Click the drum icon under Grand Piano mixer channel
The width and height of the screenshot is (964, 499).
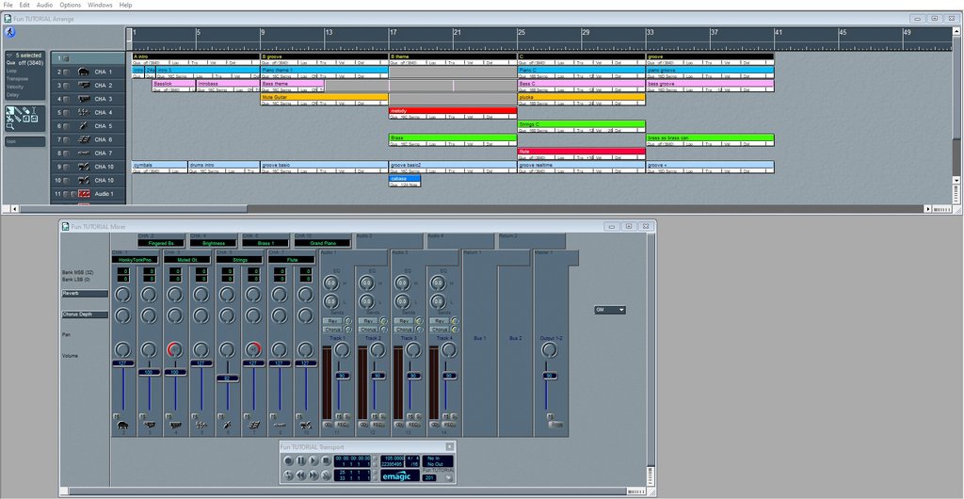[x=306, y=425]
